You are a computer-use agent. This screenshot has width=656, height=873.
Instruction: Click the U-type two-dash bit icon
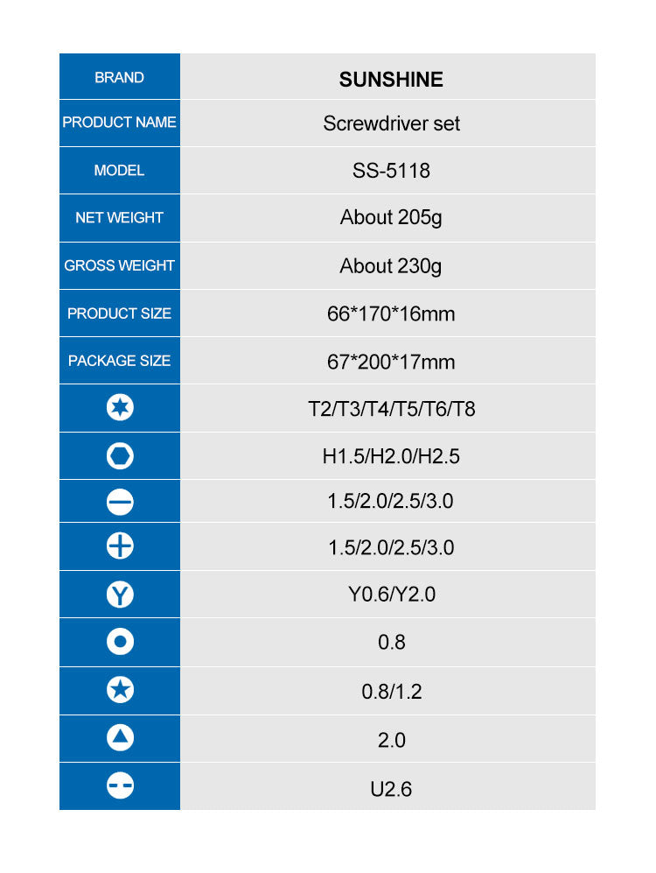(x=120, y=787)
